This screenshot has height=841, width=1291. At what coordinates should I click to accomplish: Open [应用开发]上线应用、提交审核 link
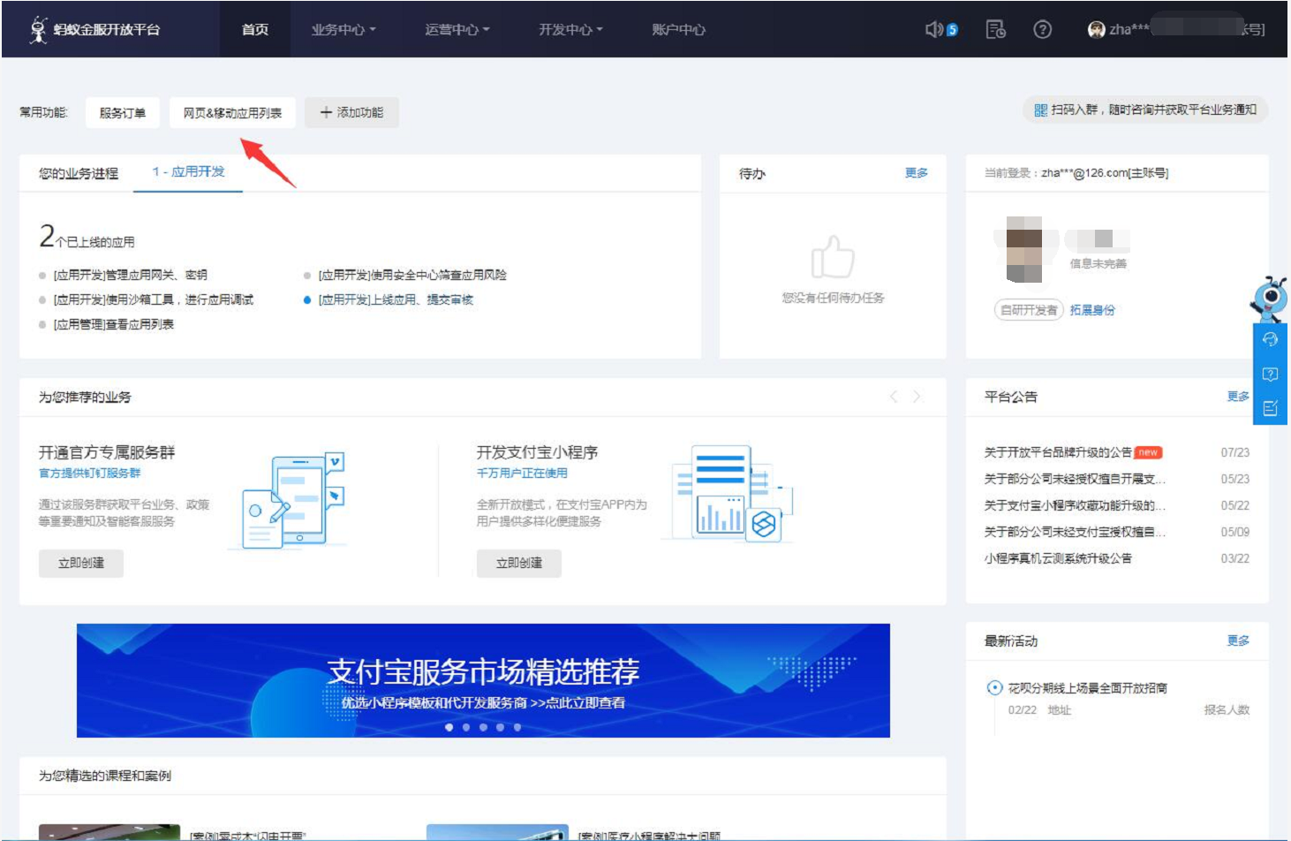pos(396,299)
